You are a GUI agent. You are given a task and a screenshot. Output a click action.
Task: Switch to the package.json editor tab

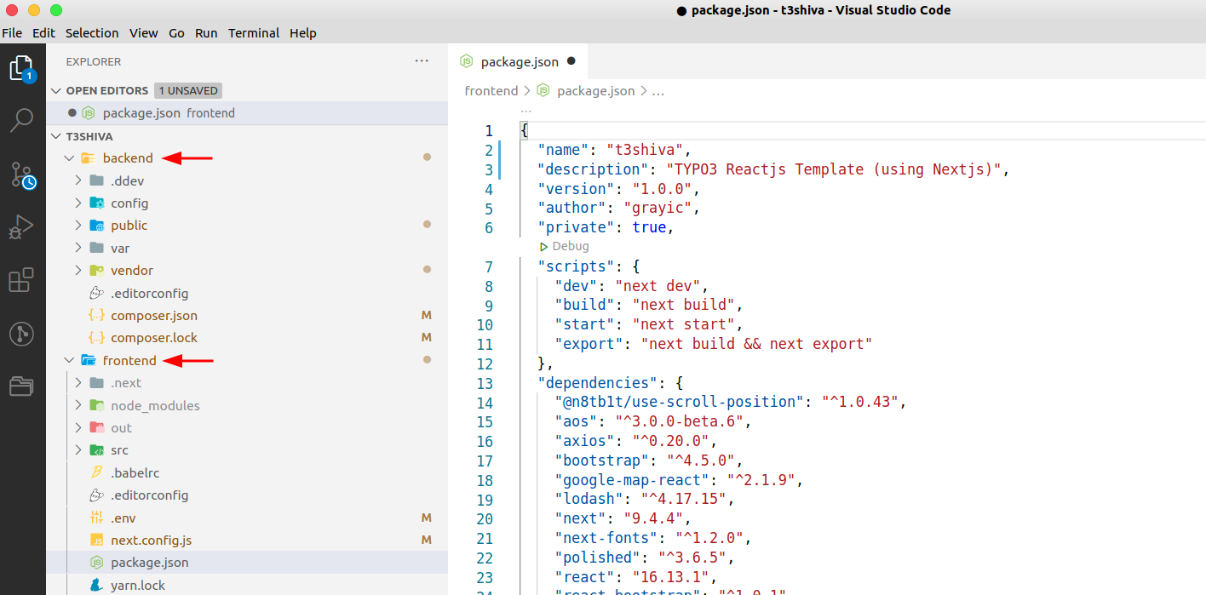click(x=519, y=61)
